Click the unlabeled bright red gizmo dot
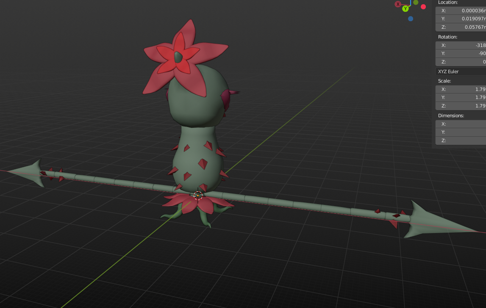The image size is (486, 308). click(423, 6)
